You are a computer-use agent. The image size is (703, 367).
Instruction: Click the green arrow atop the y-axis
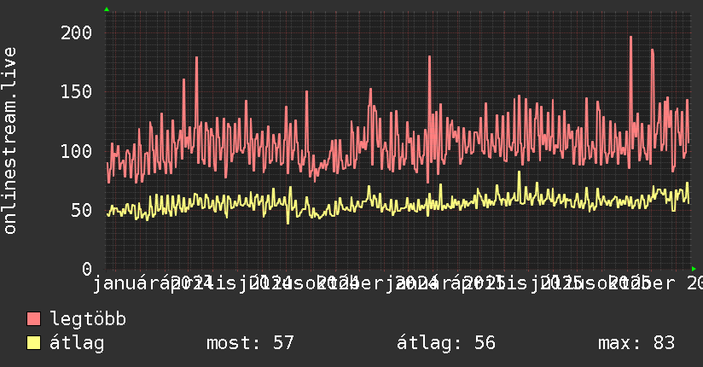[x=107, y=9]
